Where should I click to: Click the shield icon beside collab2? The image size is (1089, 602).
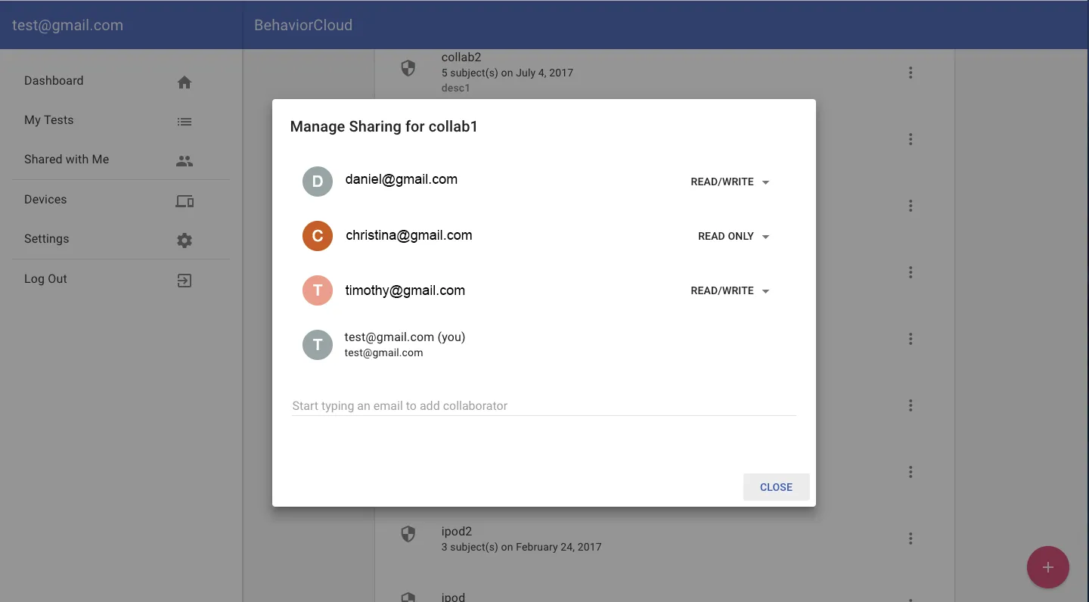[x=408, y=69]
